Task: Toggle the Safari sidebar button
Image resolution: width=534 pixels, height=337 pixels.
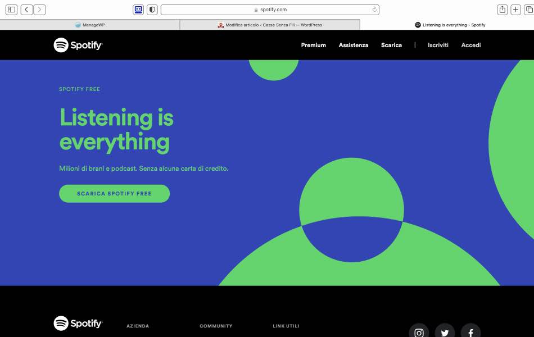Action: (11, 10)
